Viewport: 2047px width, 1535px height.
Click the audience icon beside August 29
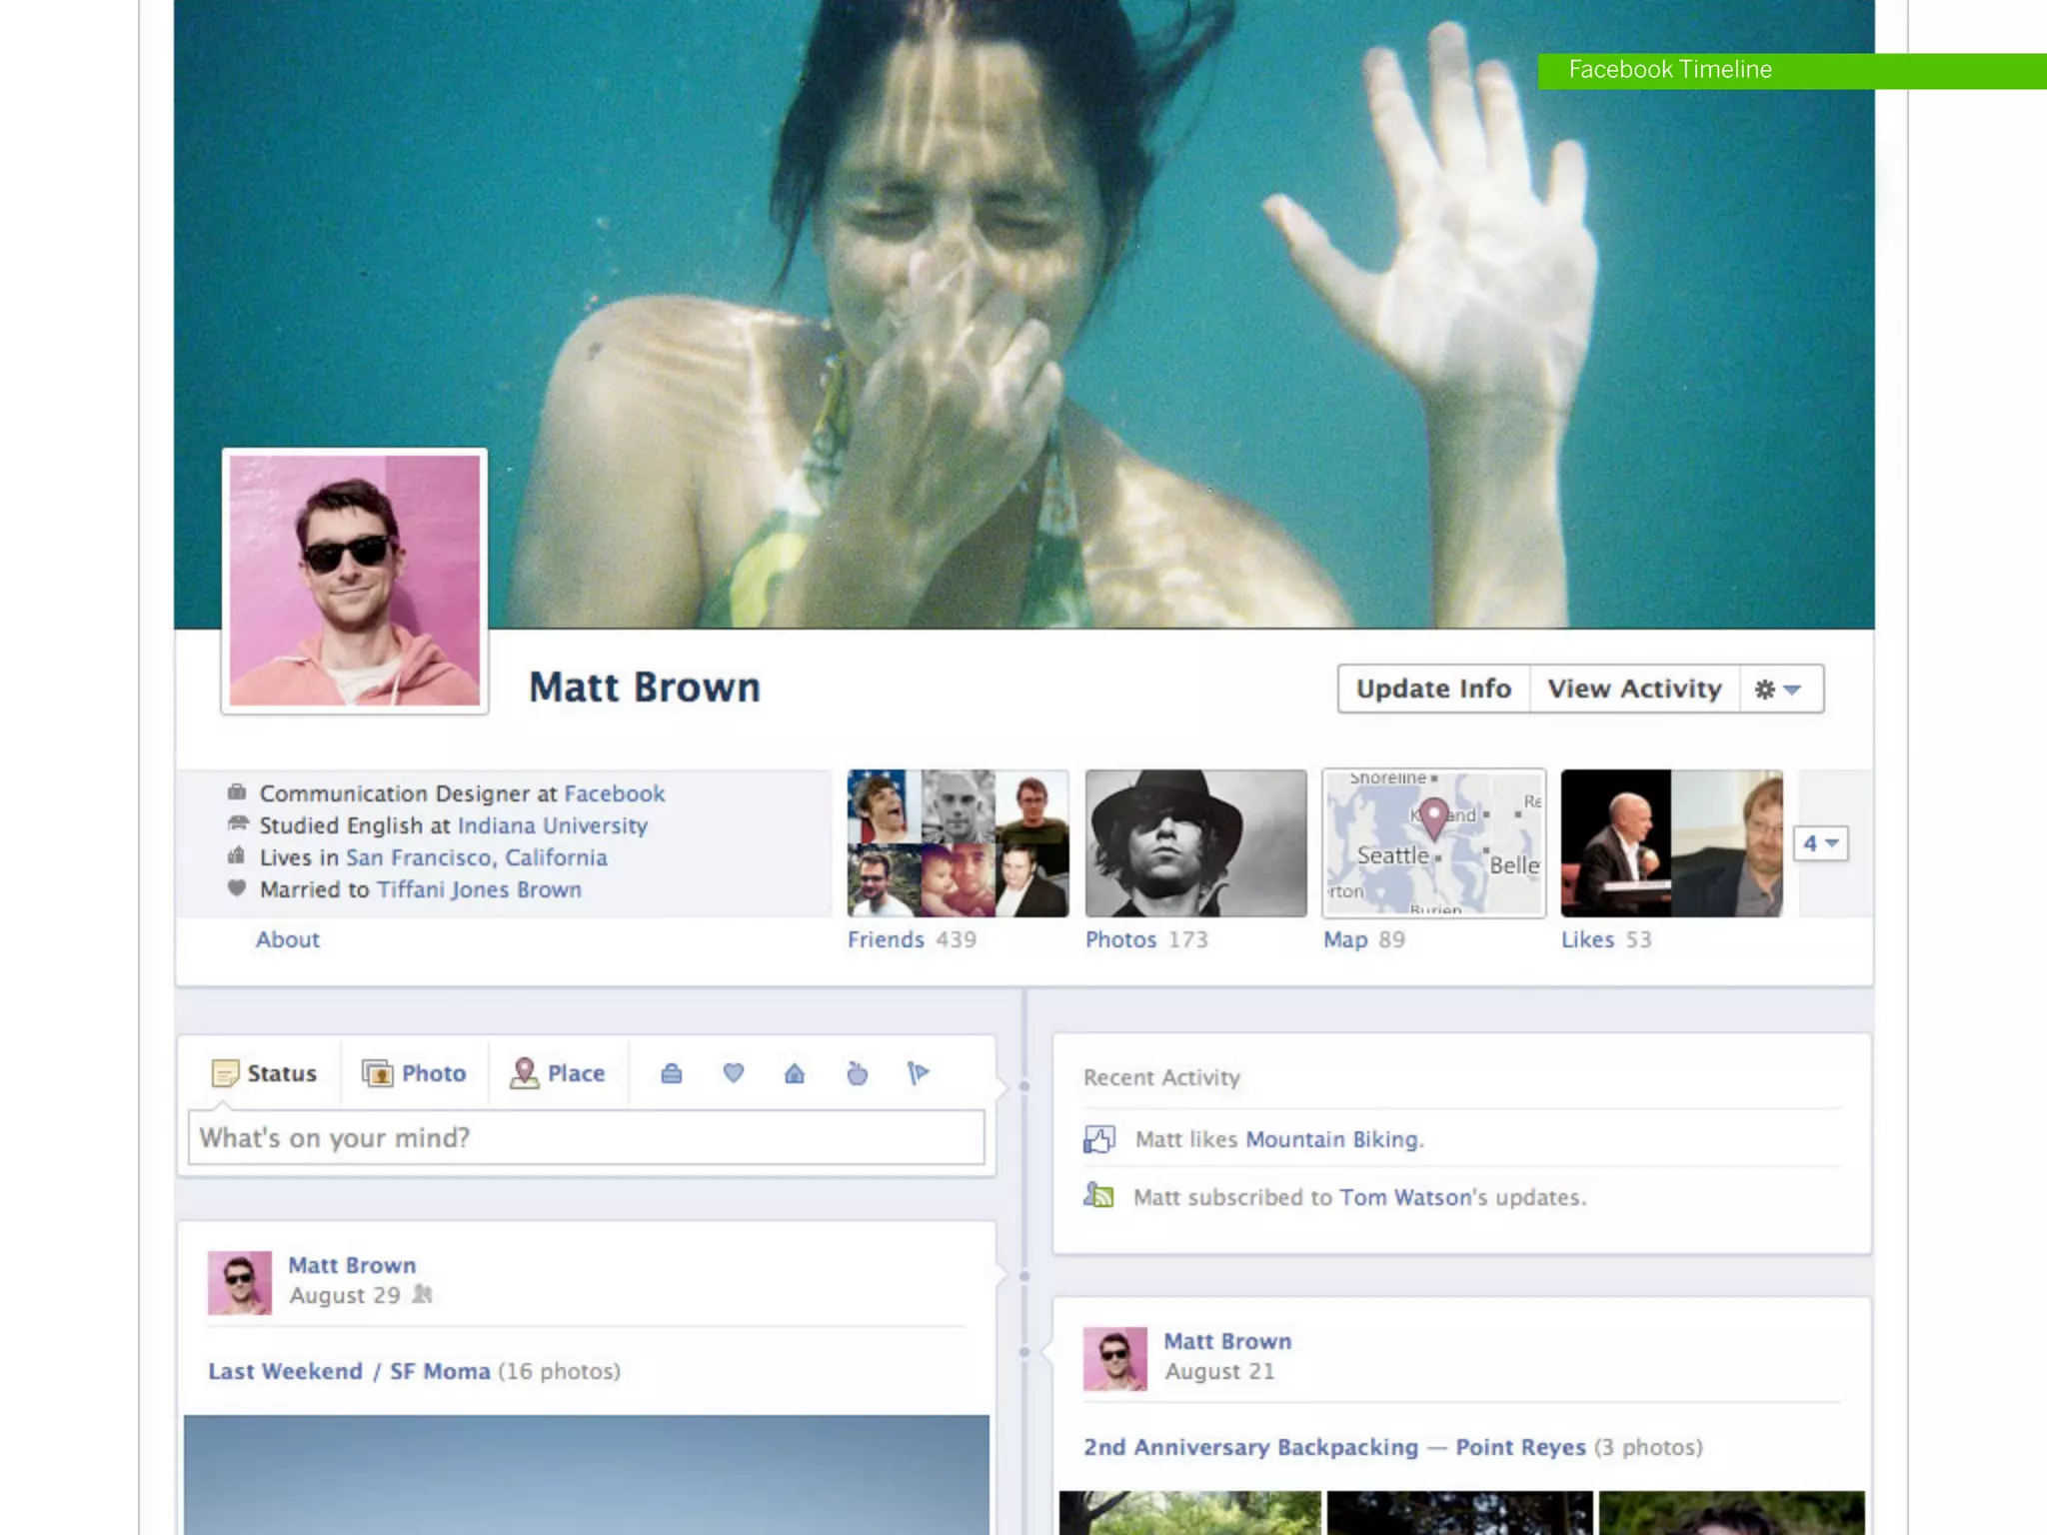[x=423, y=1294]
